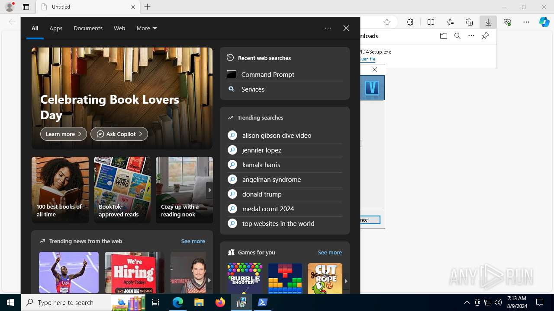Screen dimensions: 554x311
Task: Expand the More dropdown in search panel
Action: (147, 28)
